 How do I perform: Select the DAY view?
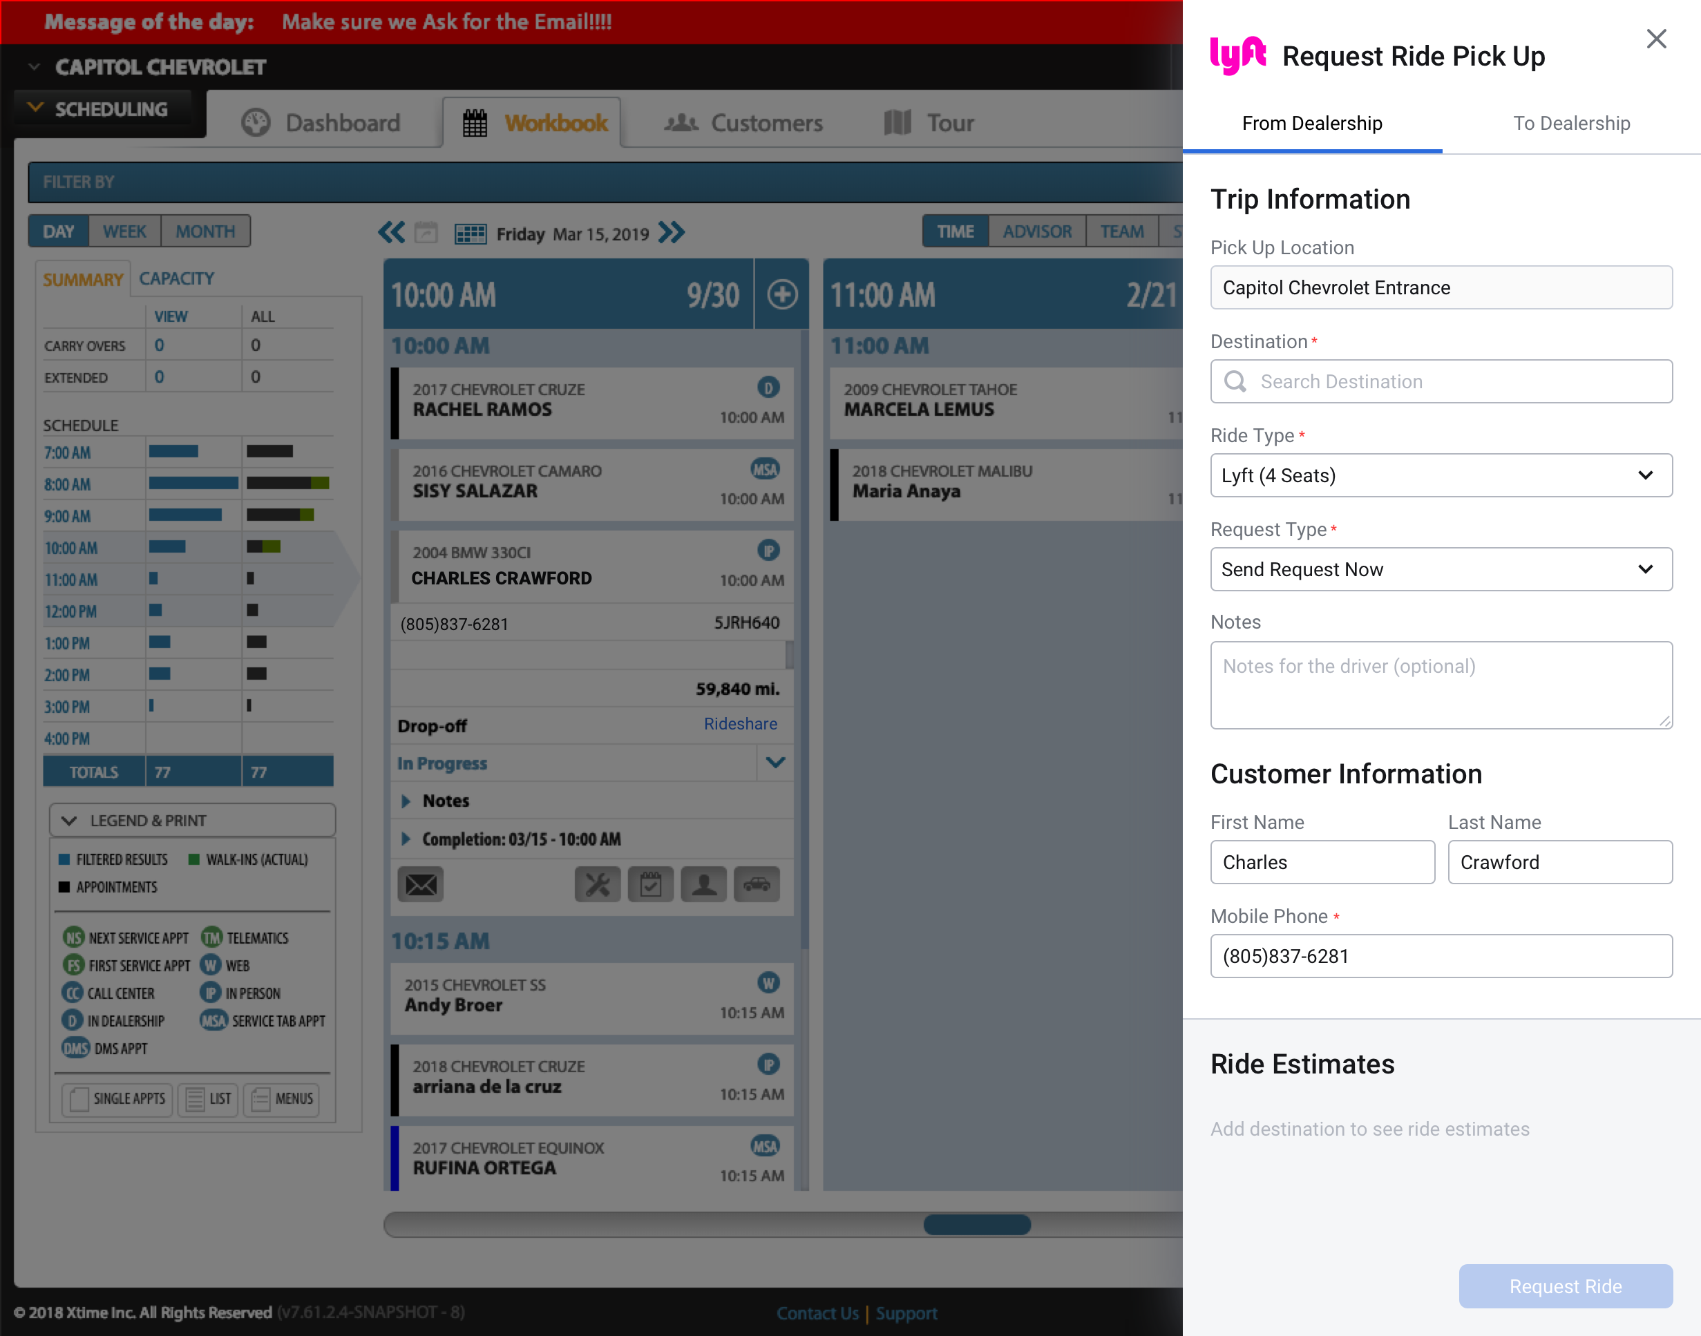[59, 231]
